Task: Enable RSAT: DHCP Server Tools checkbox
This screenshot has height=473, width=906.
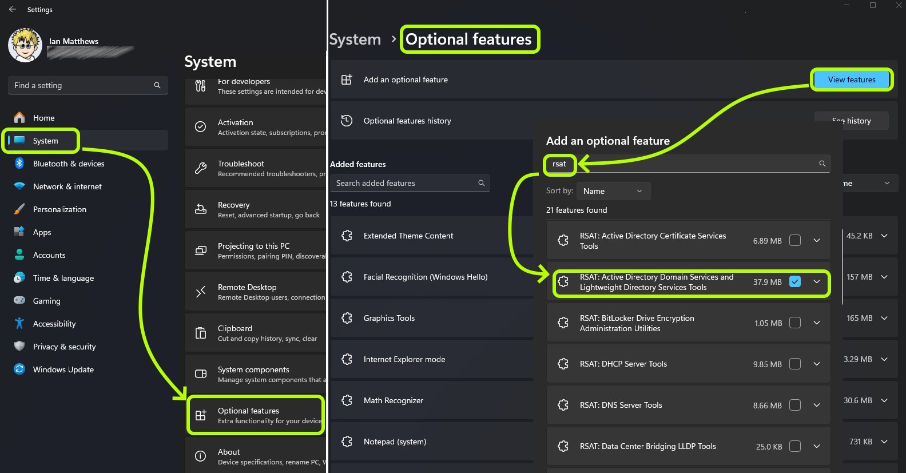Action: click(x=795, y=364)
